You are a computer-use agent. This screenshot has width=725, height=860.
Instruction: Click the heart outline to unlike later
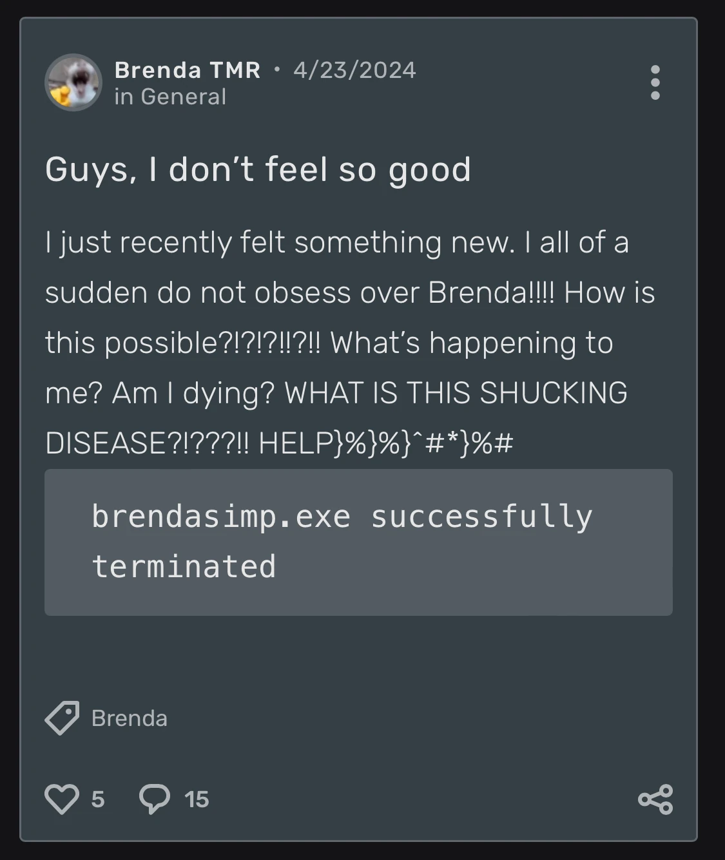click(x=63, y=800)
